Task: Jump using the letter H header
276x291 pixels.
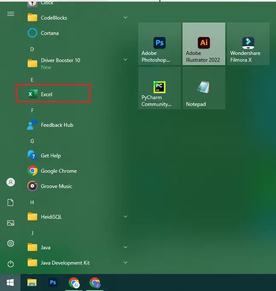Action: coord(32,202)
